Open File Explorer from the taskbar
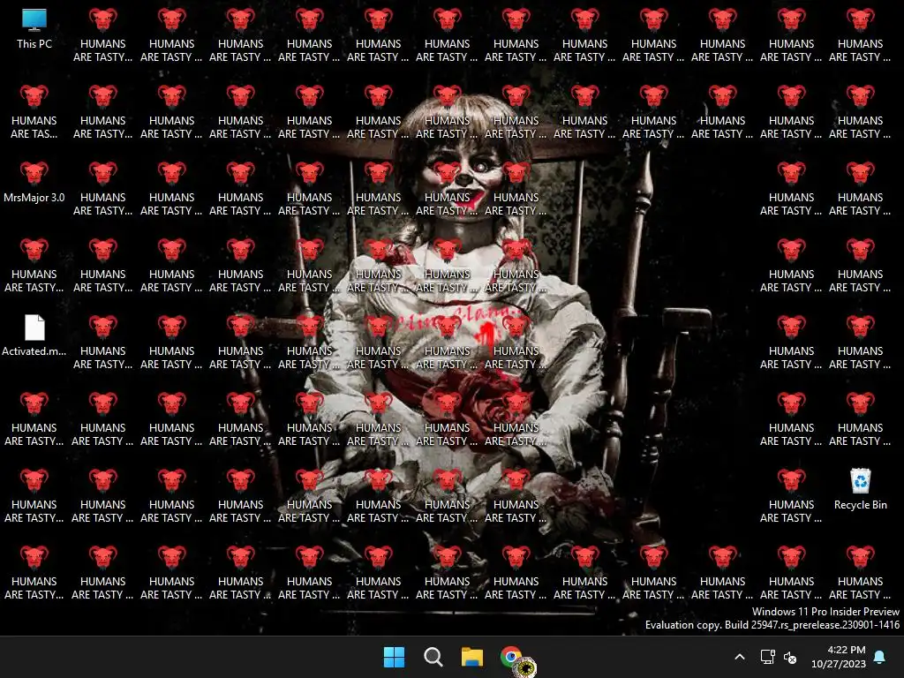Screen dimensions: 904x678 pos(472,657)
